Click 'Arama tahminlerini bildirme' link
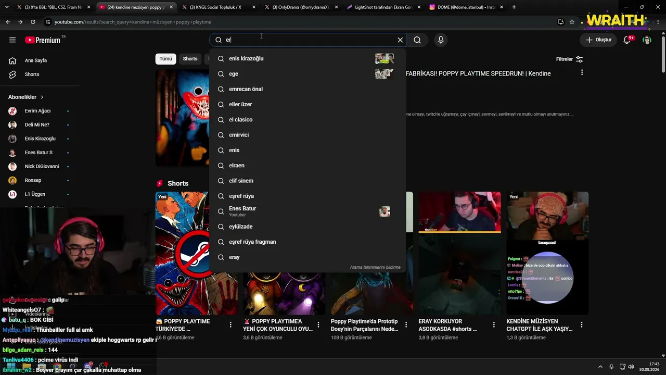The height and width of the screenshot is (375, 666). pyautogui.click(x=375, y=267)
